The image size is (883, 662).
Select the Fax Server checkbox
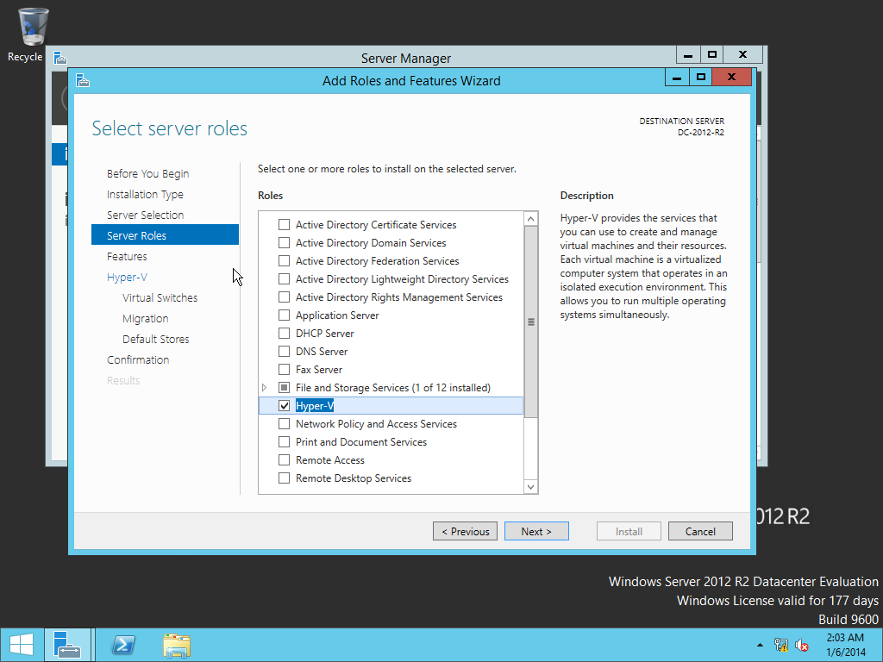click(x=285, y=369)
